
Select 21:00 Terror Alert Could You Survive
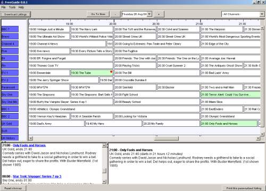coord(230,94)
